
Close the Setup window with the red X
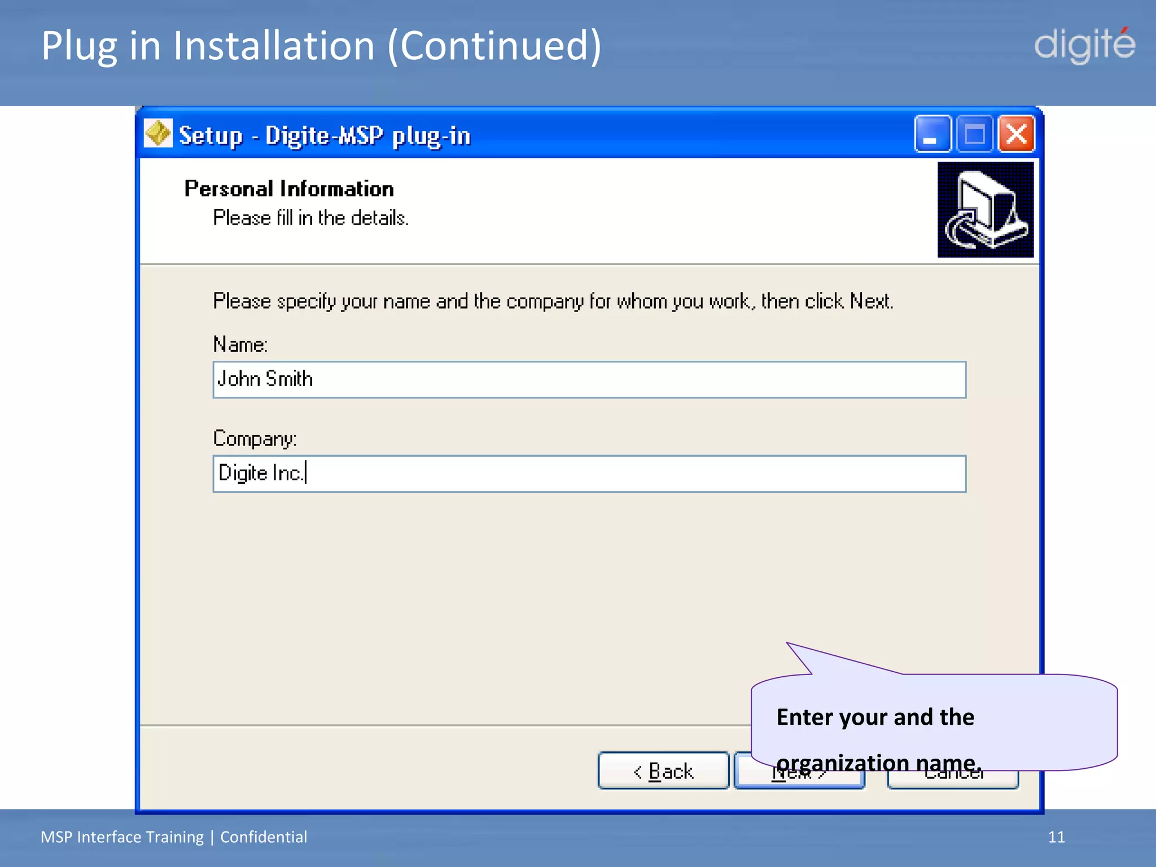tap(1016, 134)
